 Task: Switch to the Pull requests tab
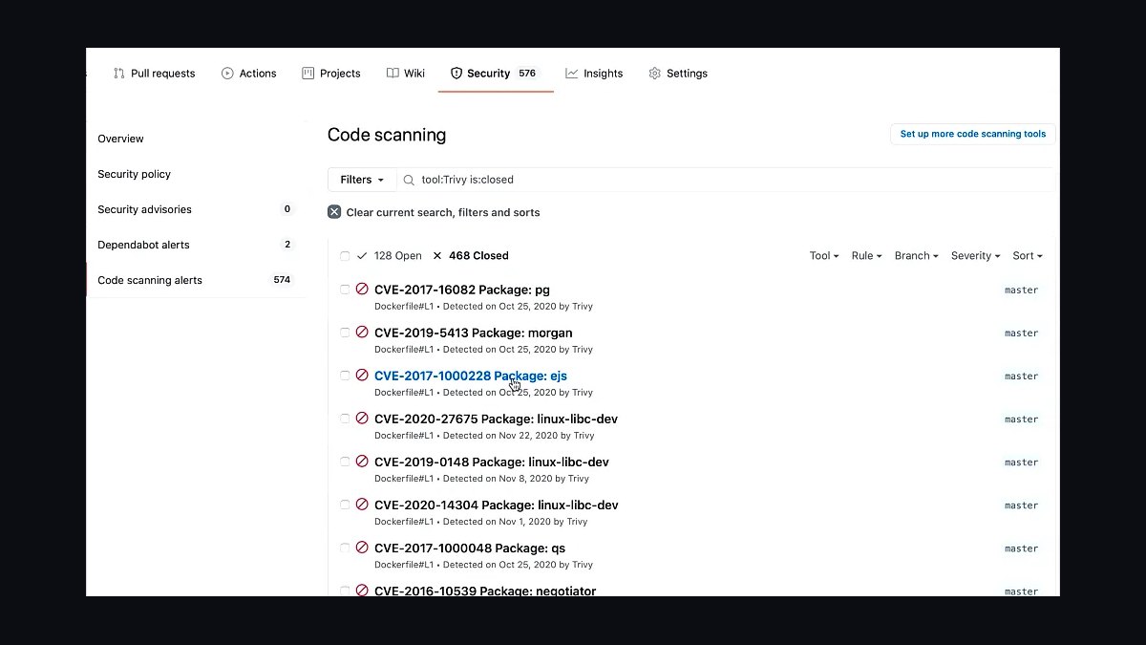pyautogui.click(x=155, y=74)
